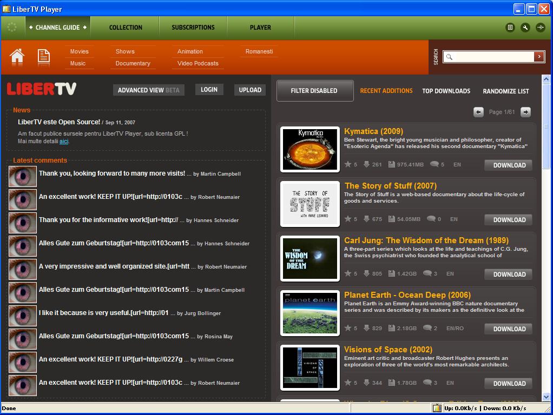The width and height of the screenshot is (553, 415).
Task: Click the downloads arrow icon for Visions of Space
Action: point(366,383)
